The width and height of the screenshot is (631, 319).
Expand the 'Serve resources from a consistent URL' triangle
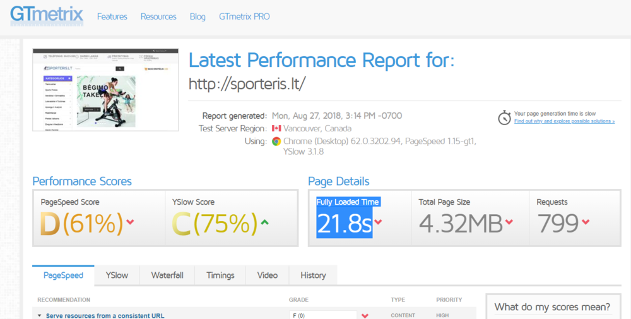tap(39, 316)
